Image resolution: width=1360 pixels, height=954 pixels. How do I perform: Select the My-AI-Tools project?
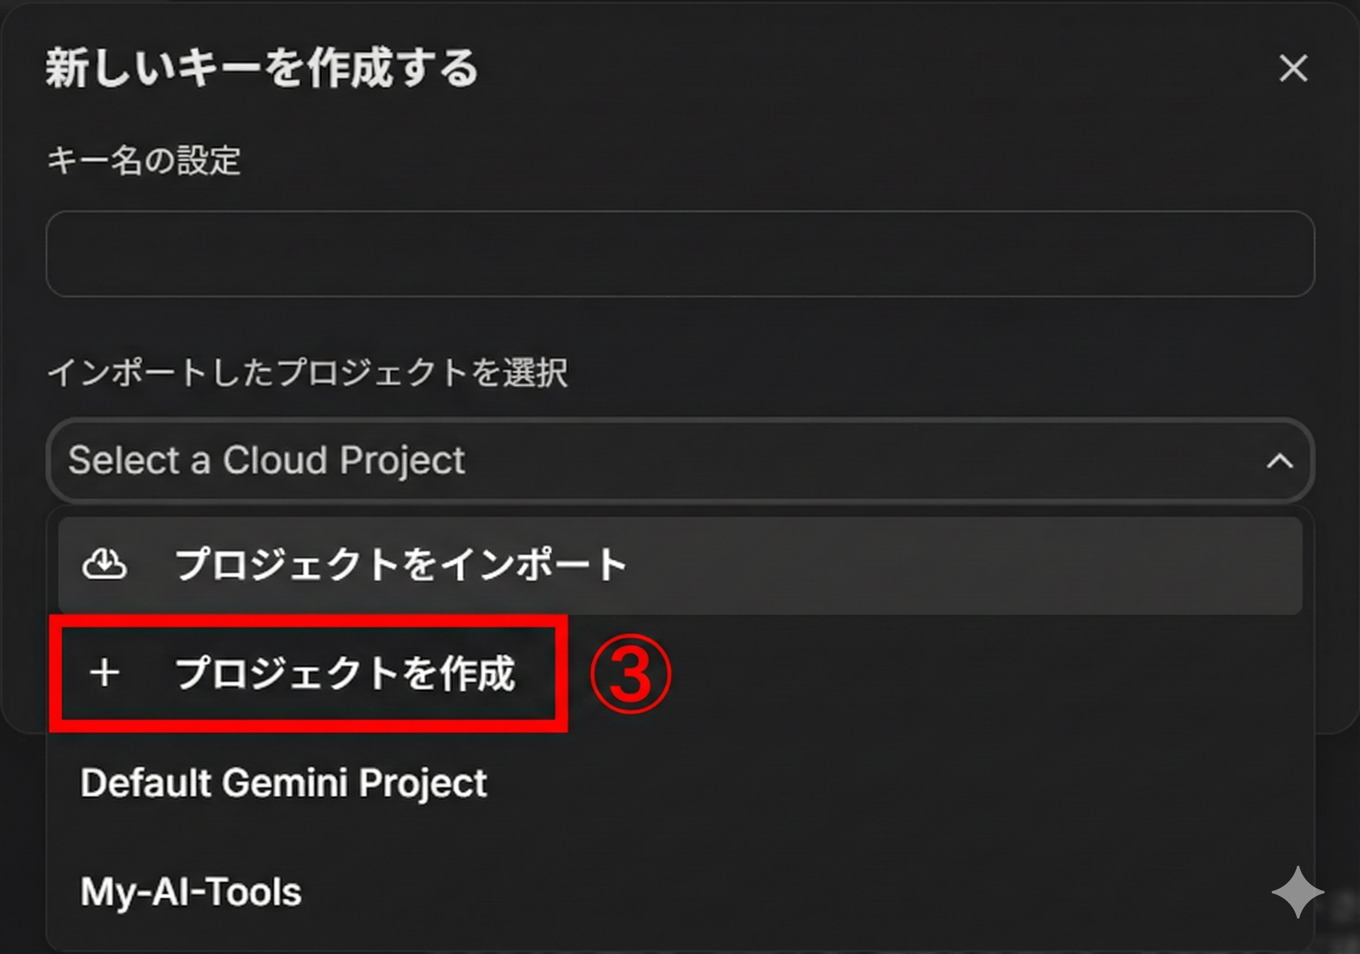191,892
